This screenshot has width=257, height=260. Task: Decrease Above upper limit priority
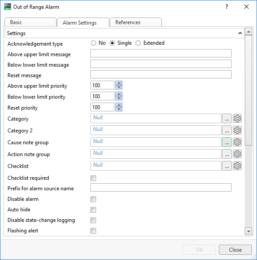pyautogui.click(x=119, y=87)
